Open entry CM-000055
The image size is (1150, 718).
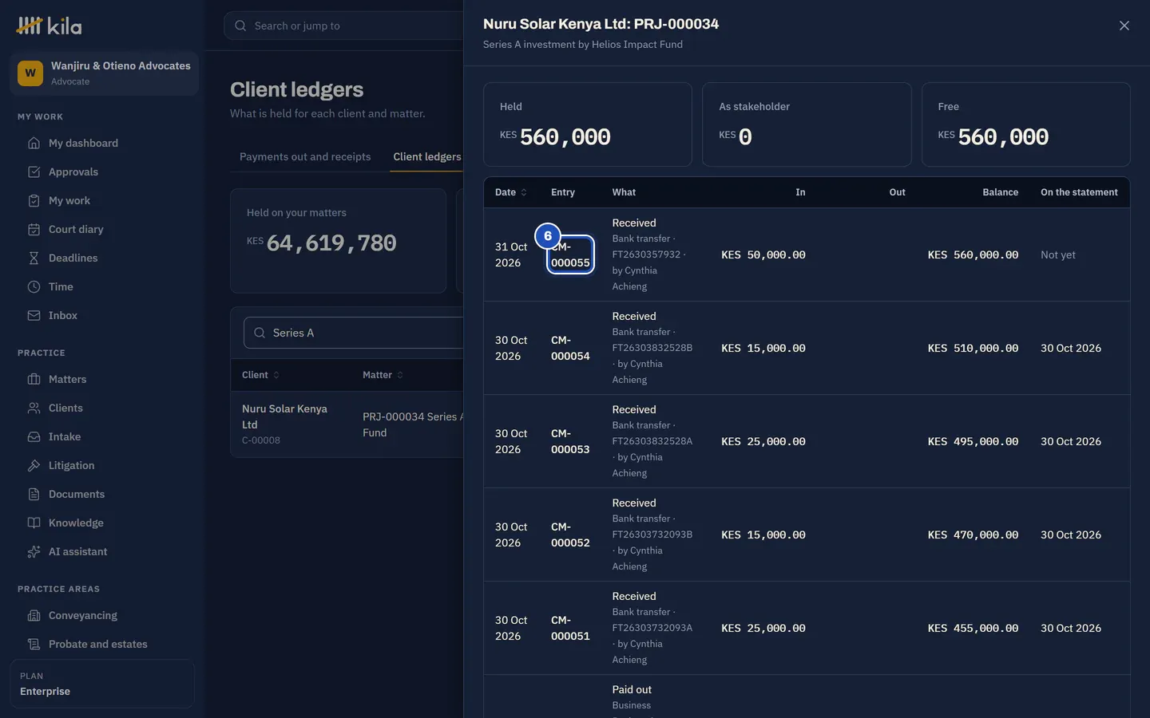pos(570,254)
